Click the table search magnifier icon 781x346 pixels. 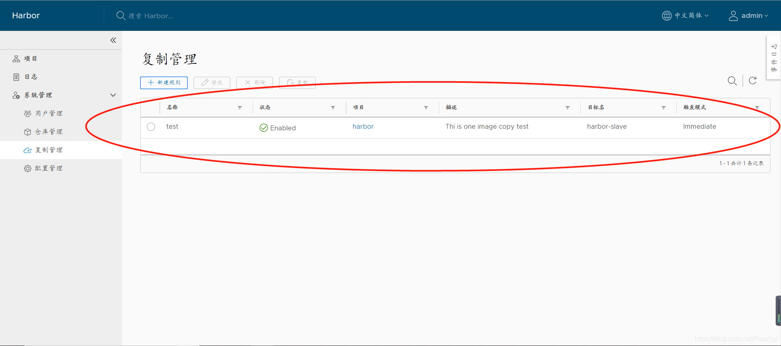732,81
